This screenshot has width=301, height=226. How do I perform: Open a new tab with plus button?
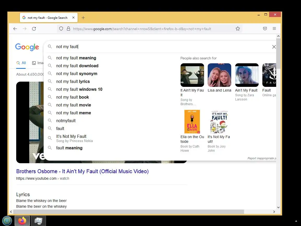(83, 18)
